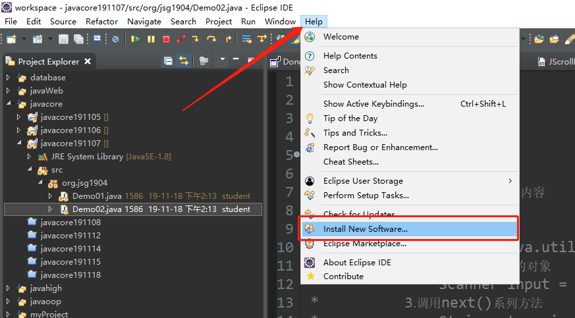
Task: Minimize the Project Explorer view panel
Action: click(236, 59)
